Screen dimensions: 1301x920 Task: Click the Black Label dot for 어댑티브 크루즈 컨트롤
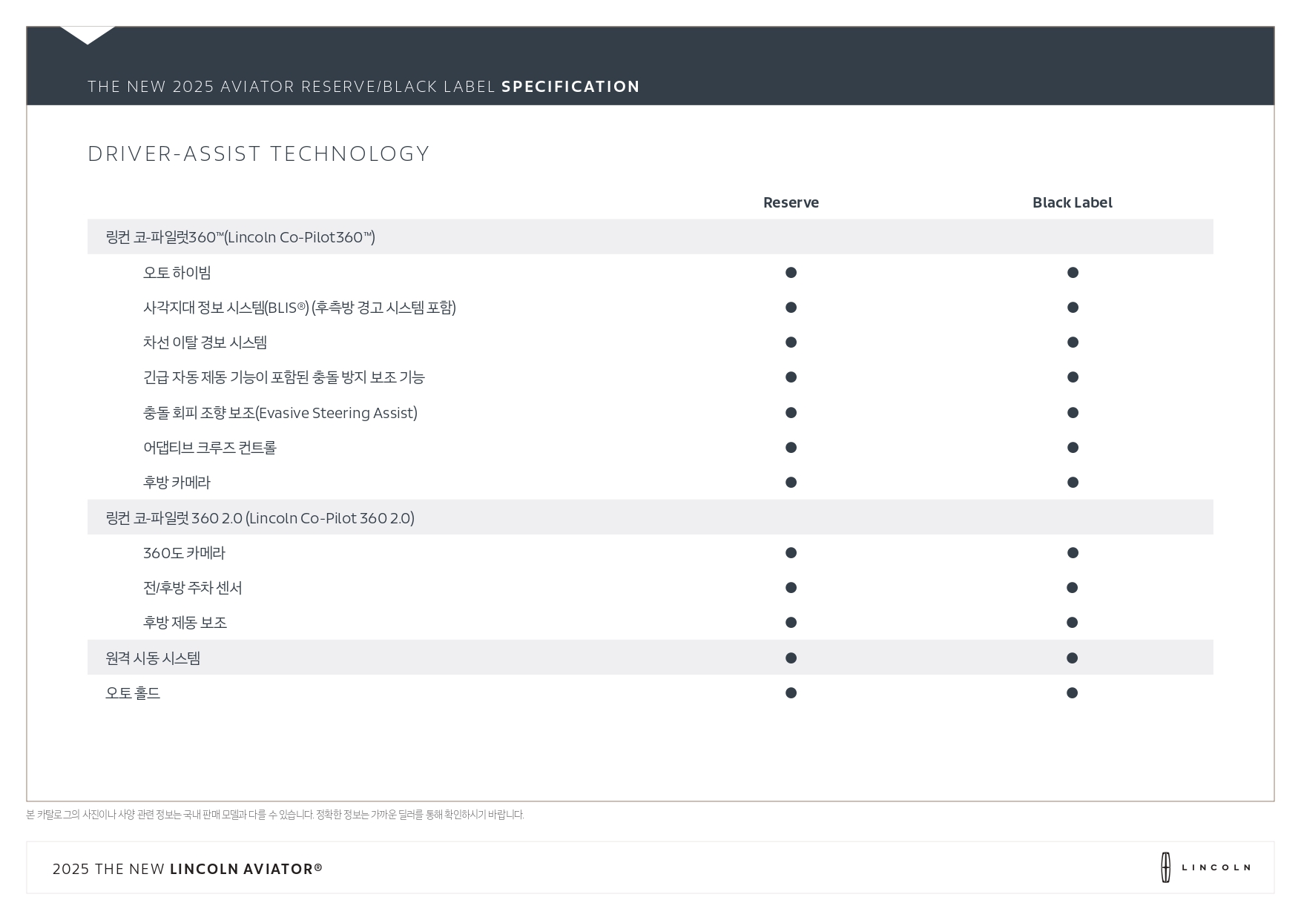(x=1073, y=448)
